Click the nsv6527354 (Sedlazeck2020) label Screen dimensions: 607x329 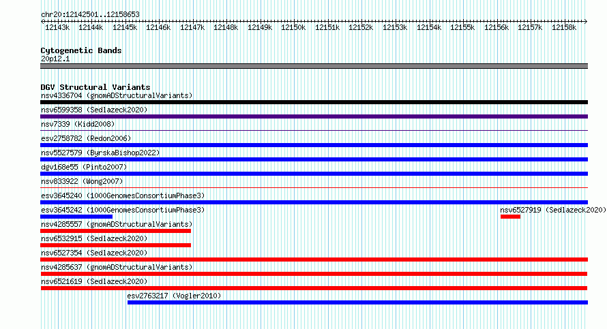[x=94, y=253]
